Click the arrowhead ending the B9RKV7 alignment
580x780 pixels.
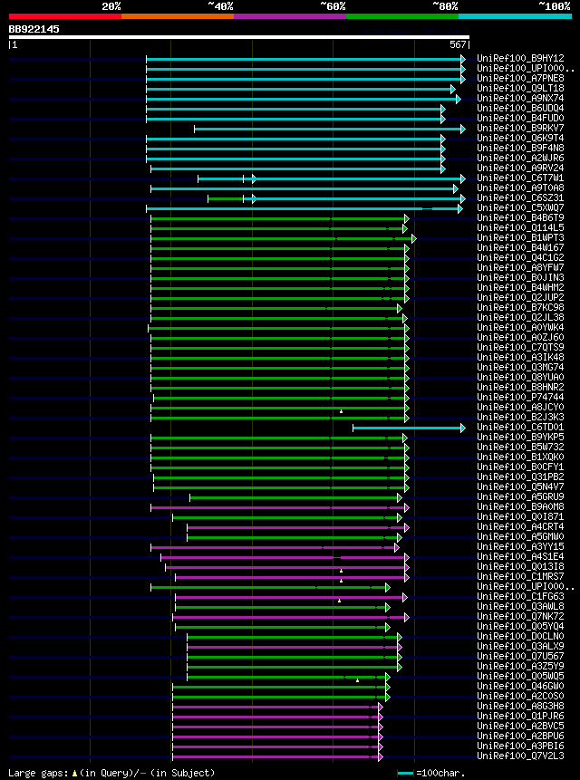pos(463,130)
